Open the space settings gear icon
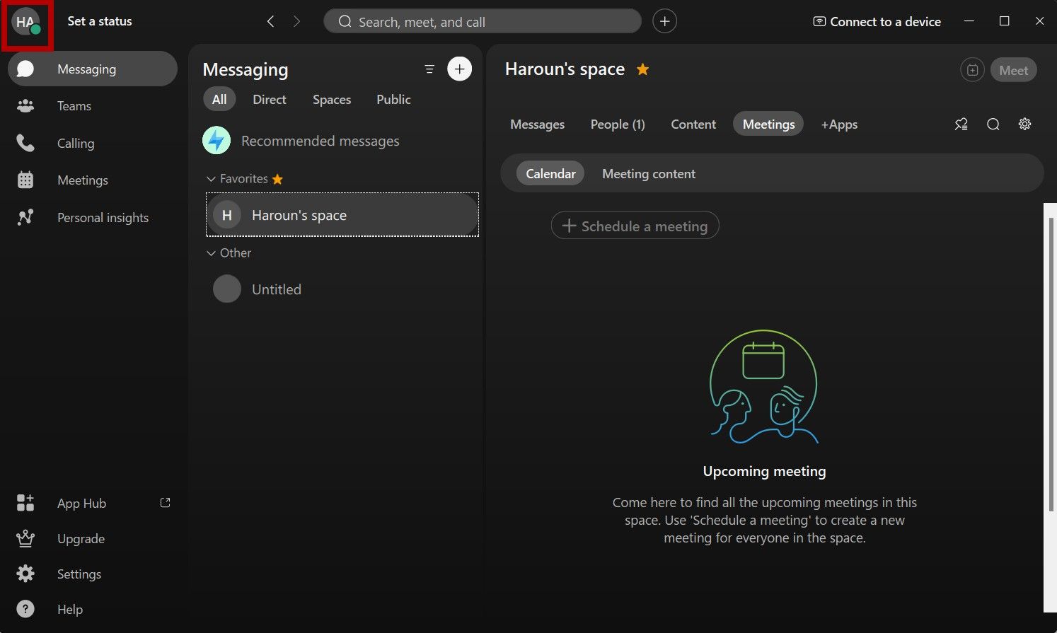Viewport: 1057px width, 633px height. pyautogui.click(x=1024, y=124)
